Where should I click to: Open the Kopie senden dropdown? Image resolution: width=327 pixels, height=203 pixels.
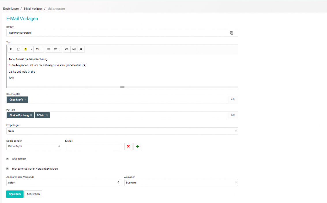click(33, 146)
